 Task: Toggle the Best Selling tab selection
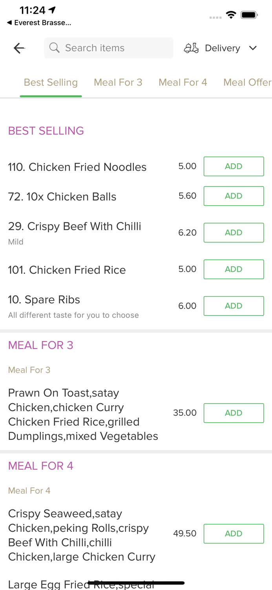51,82
